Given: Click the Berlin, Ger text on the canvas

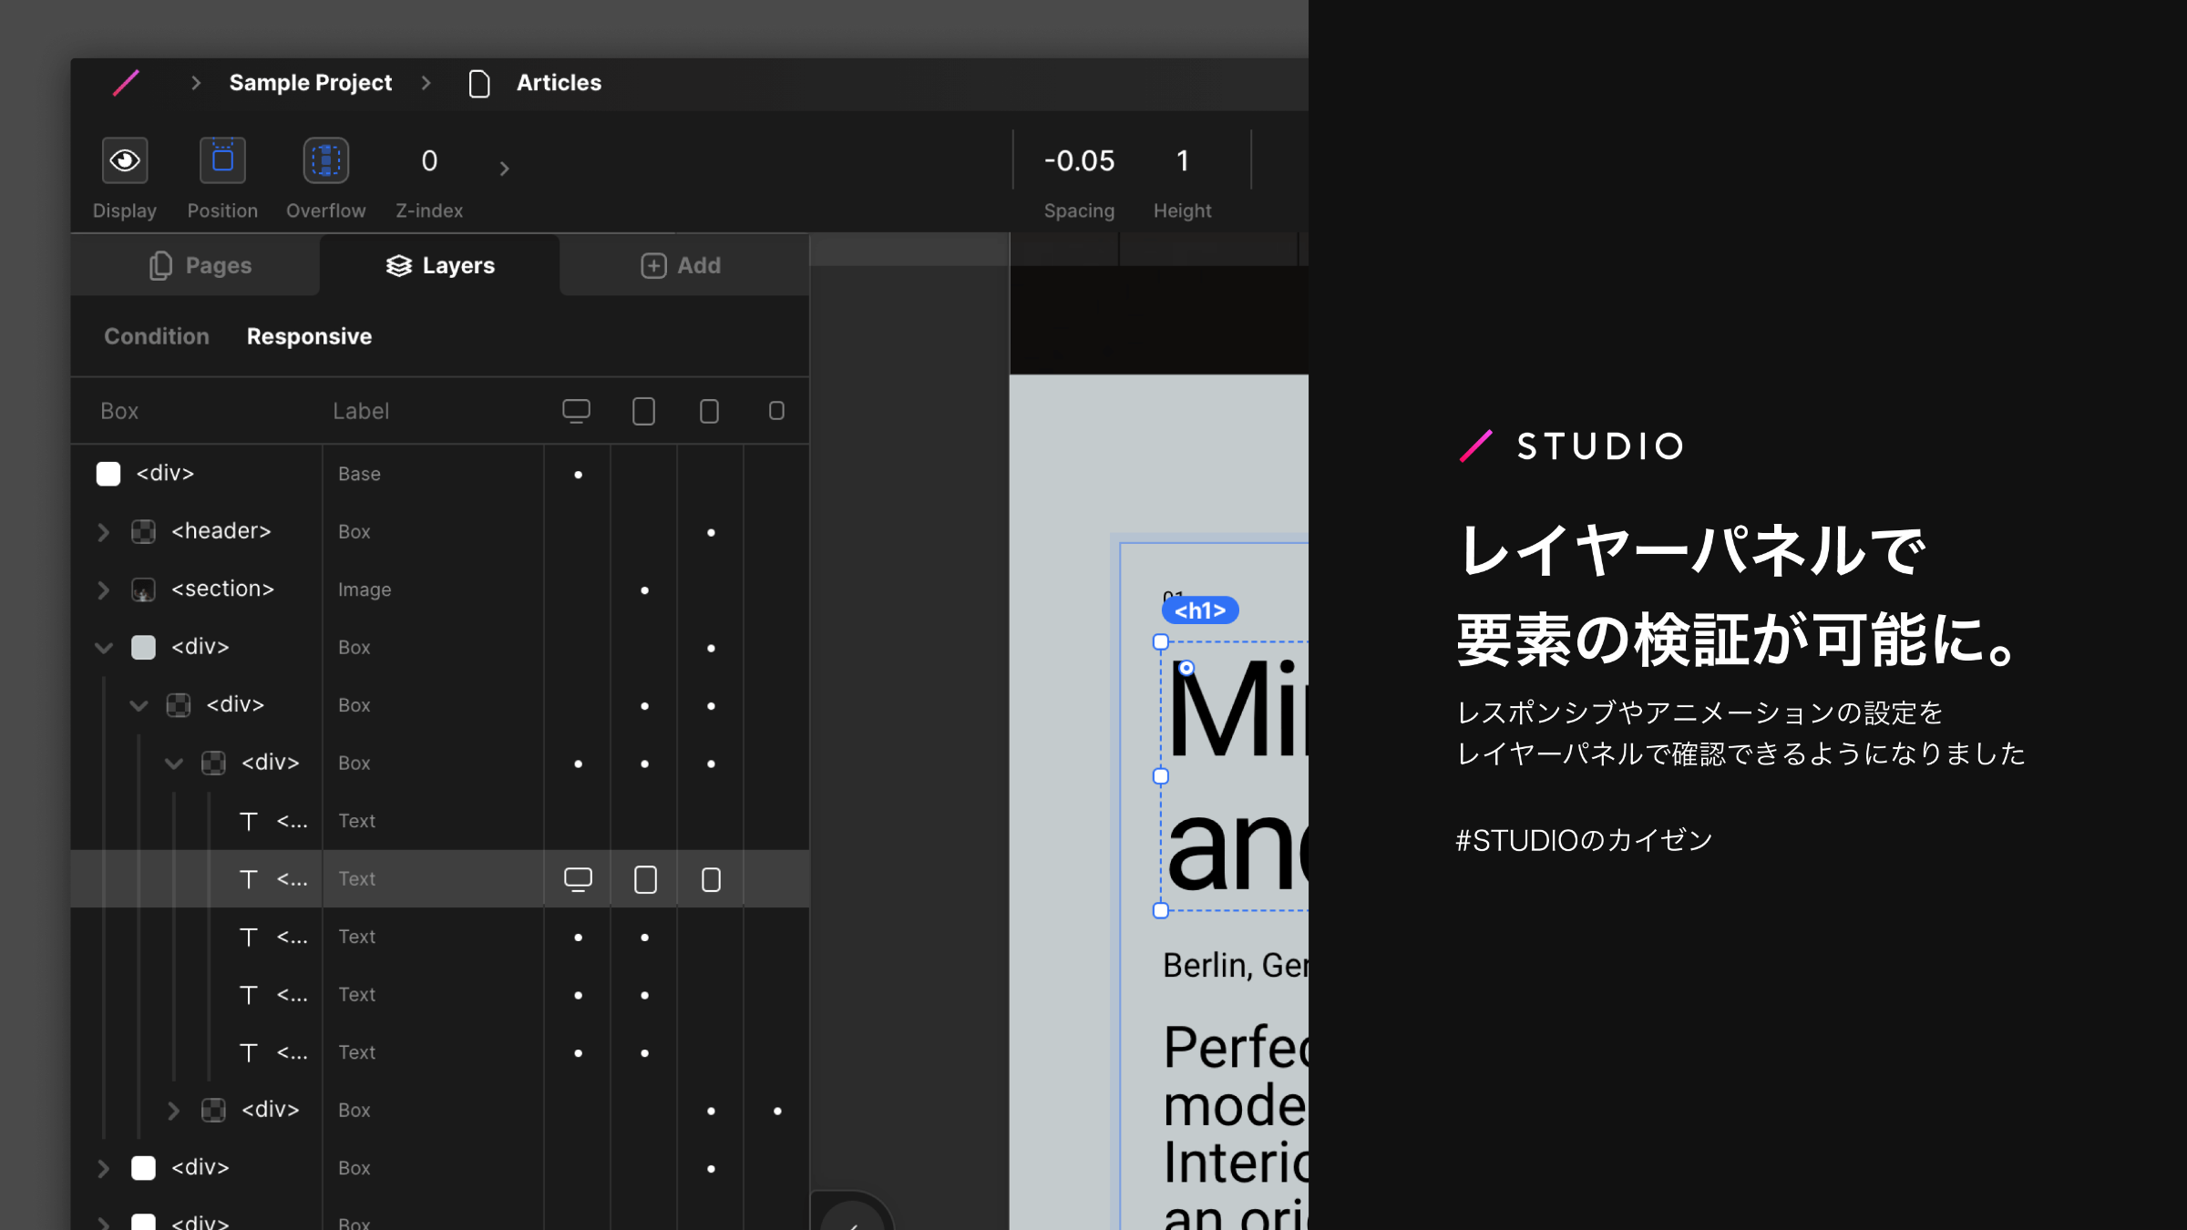Looking at the screenshot, I should pos(1236,965).
